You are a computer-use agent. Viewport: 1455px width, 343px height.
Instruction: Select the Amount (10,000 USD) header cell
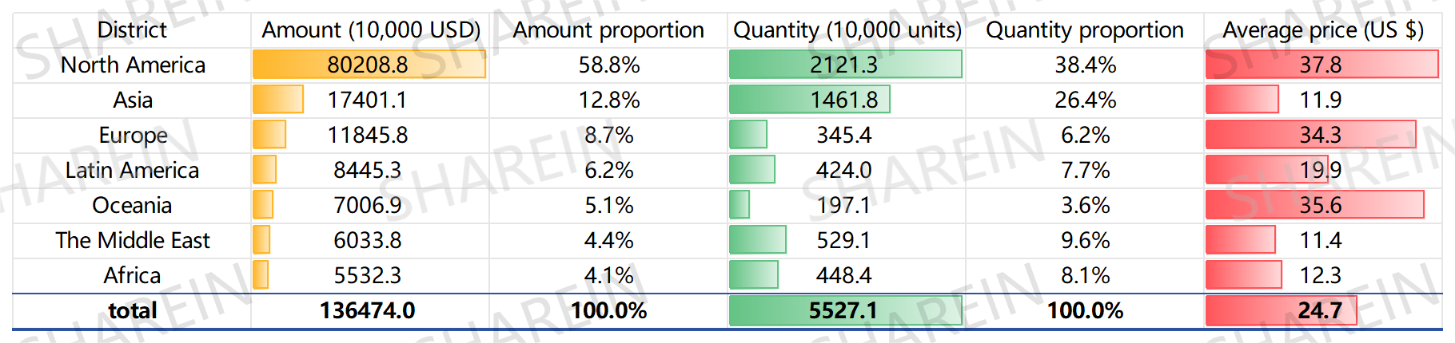(x=371, y=30)
